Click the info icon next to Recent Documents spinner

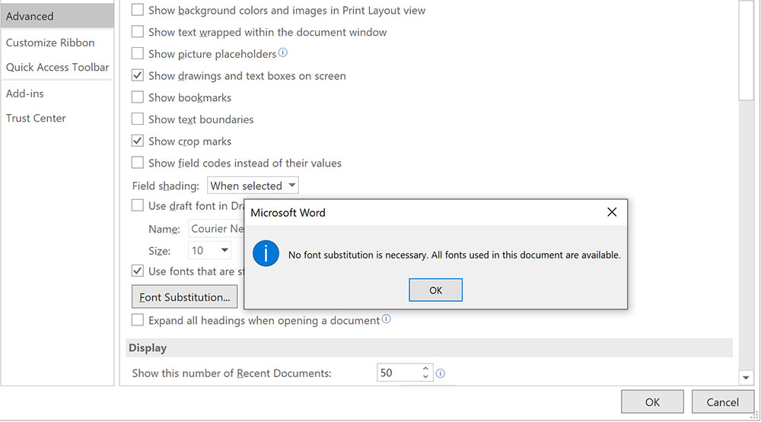tap(440, 373)
